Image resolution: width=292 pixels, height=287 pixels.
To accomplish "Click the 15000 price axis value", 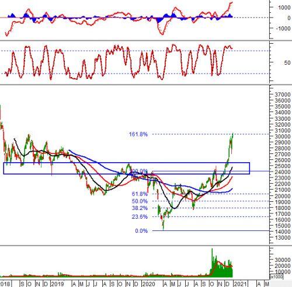I will point(282,226).
